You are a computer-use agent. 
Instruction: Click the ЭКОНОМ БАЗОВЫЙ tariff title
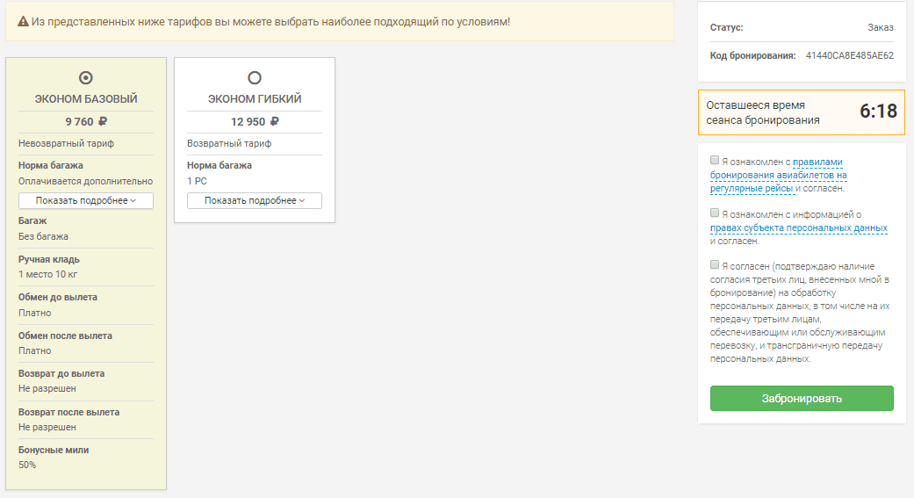tap(86, 99)
